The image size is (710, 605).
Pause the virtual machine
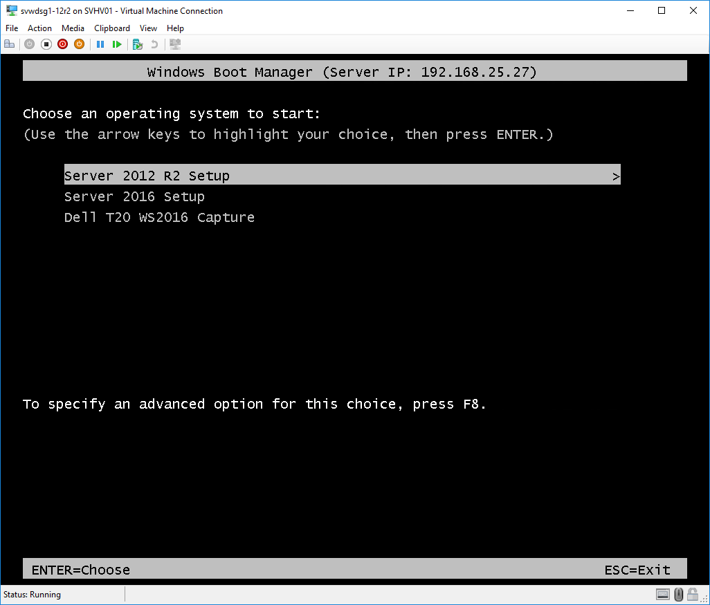click(x=100, y=44)
